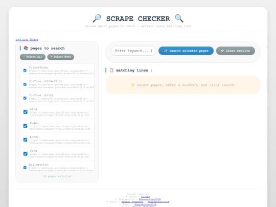
Task: Open the AcFun credit link in footer
Action: 145,197
